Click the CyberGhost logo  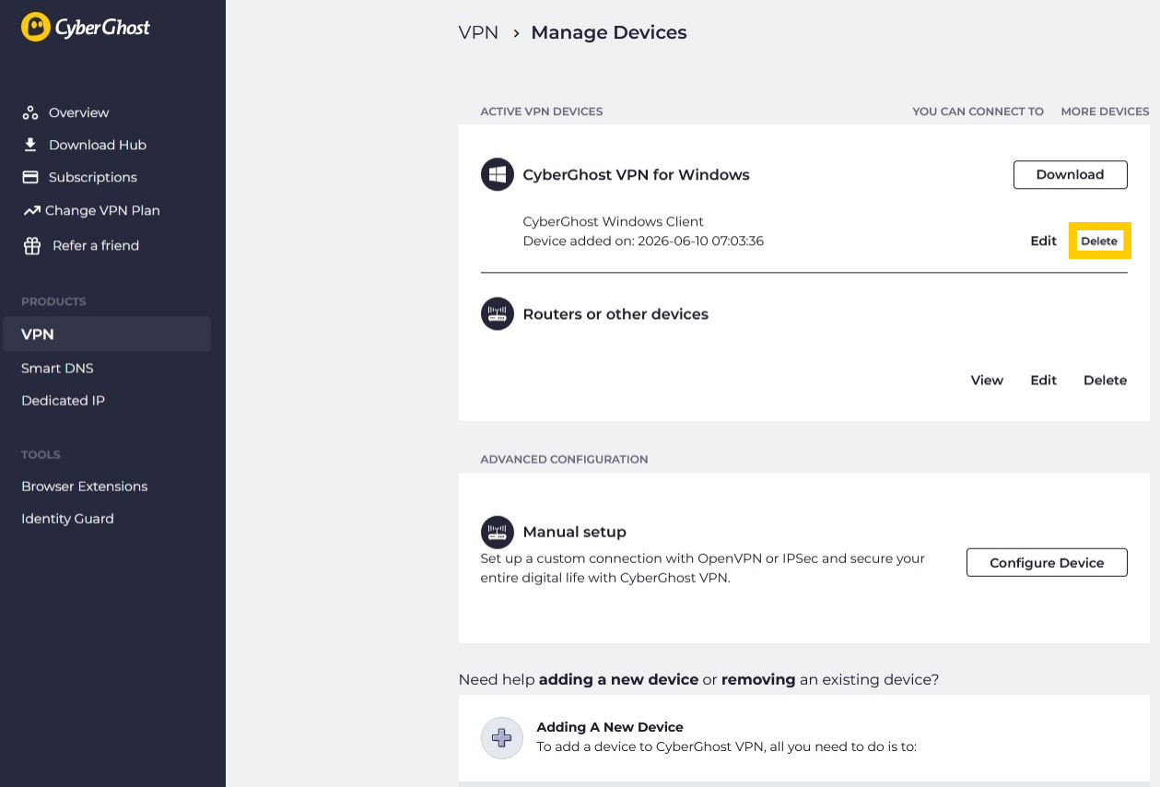click(86, 28)
